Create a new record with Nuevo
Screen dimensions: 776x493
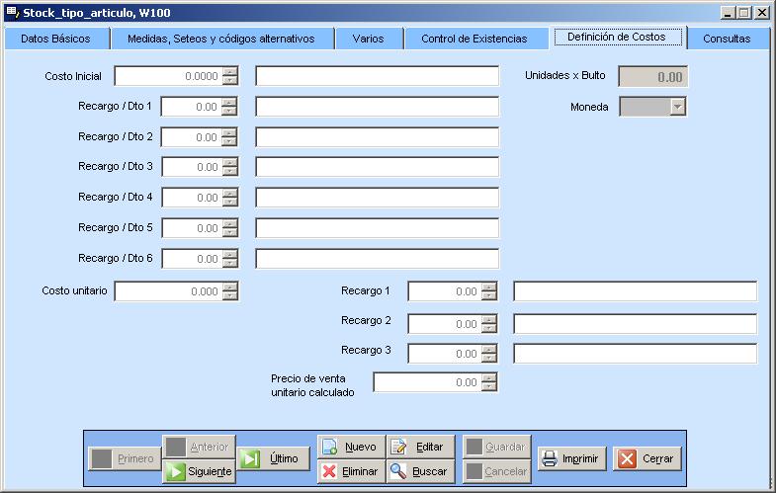(x=350, y=447)
